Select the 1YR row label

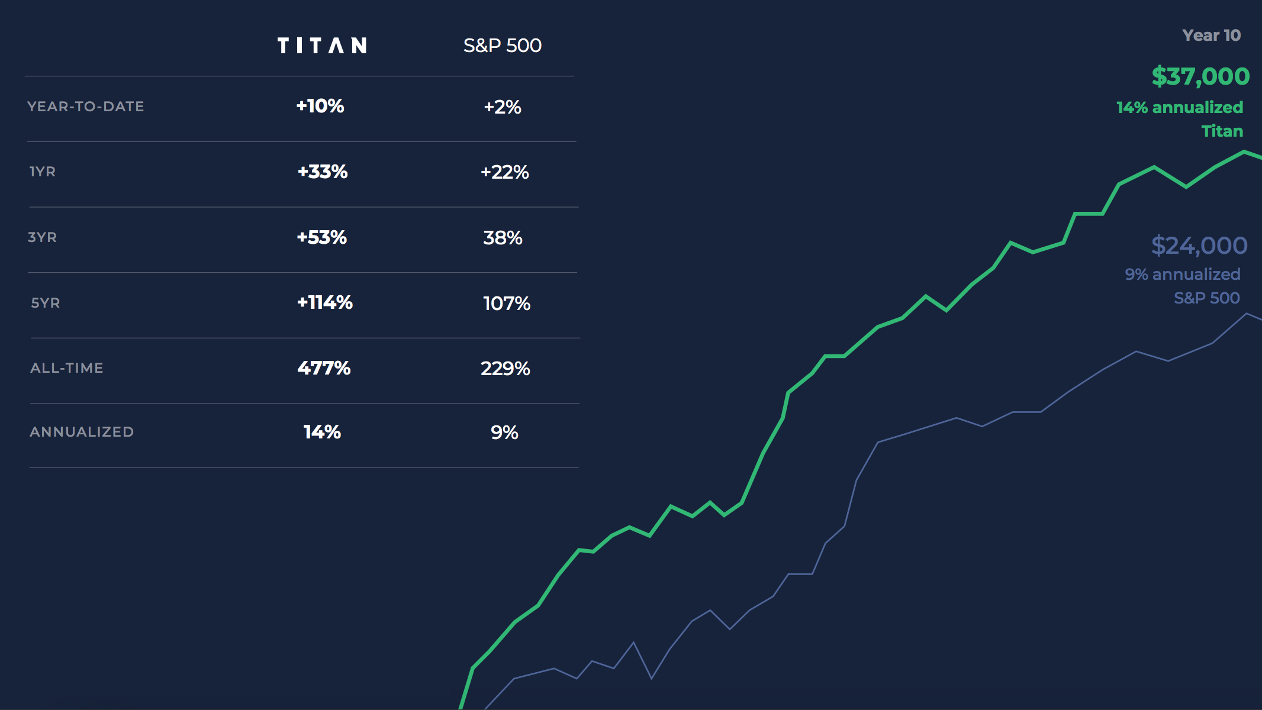click(x=43, y=172)
